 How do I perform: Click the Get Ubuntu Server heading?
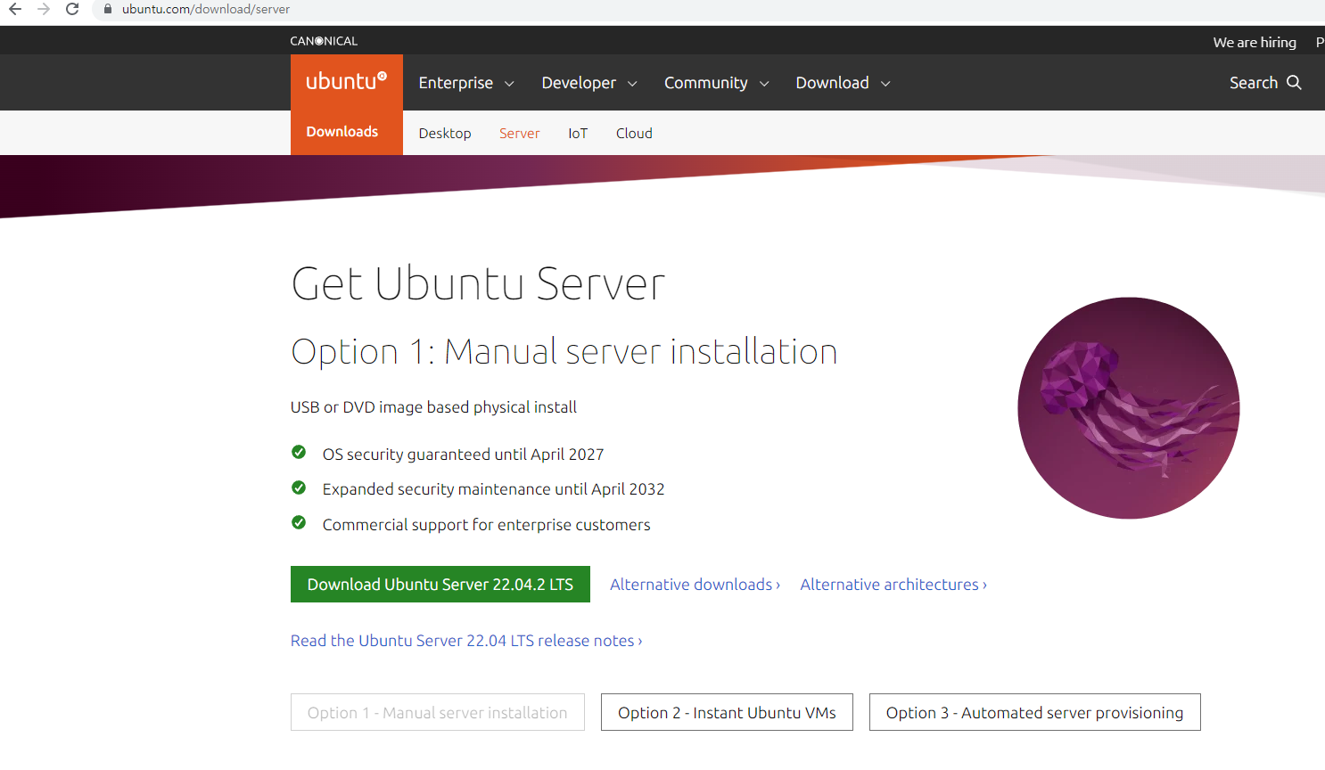pyautogui.click(x=478, y=283)
